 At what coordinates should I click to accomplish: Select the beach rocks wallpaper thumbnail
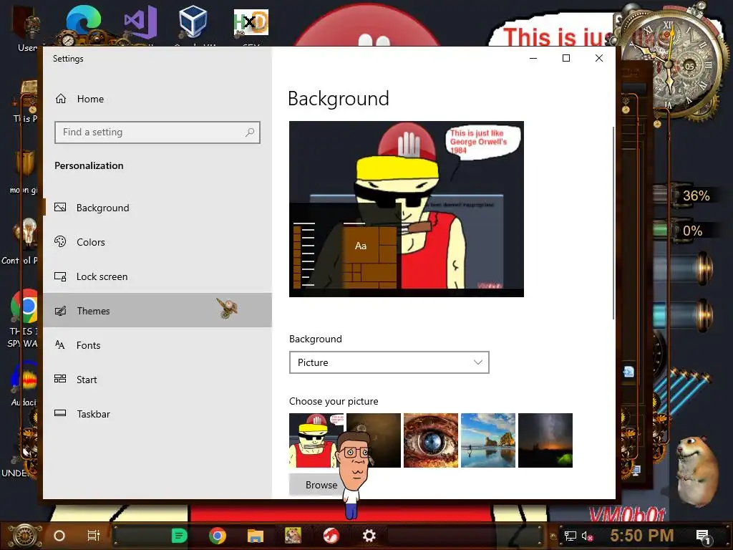(x=488, y=440)
